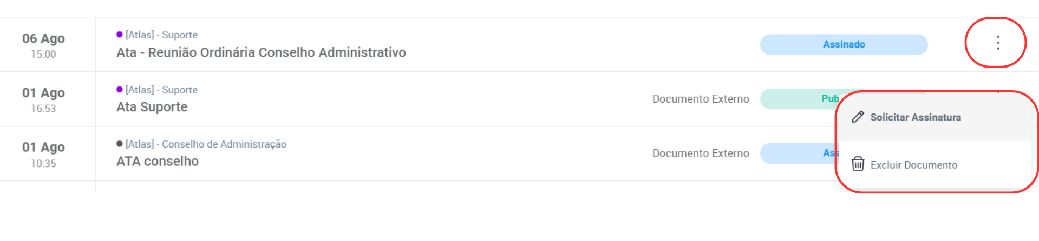
Task: Open document Ata - Reunião Ordinária Conselho Administrativo
Action: tap(261, 52)
